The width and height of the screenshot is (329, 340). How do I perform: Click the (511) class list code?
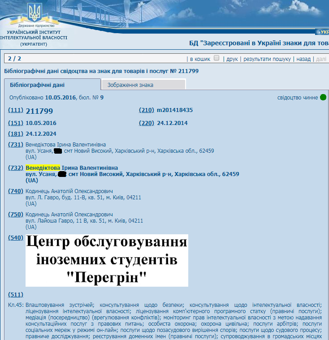point(15,294)
